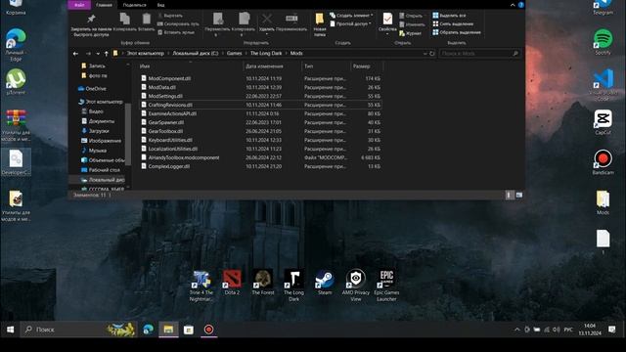
Task: Switch to Details view status bar button
Action: coord(509,196)
